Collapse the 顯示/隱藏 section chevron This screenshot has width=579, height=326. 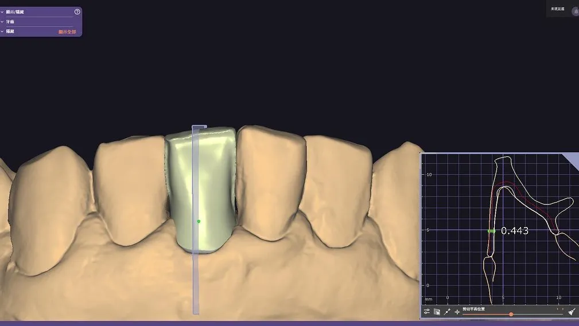pos(2,11)
